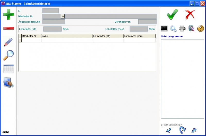Viewport: 206px width, 136px height.
Task: Click the Name column header in grid
Action: pos(67,36)
